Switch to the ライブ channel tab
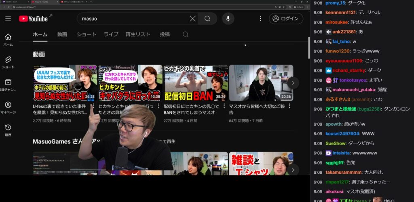Image resolution: width=414 pixels, height=202 pixels. point(111,34)
